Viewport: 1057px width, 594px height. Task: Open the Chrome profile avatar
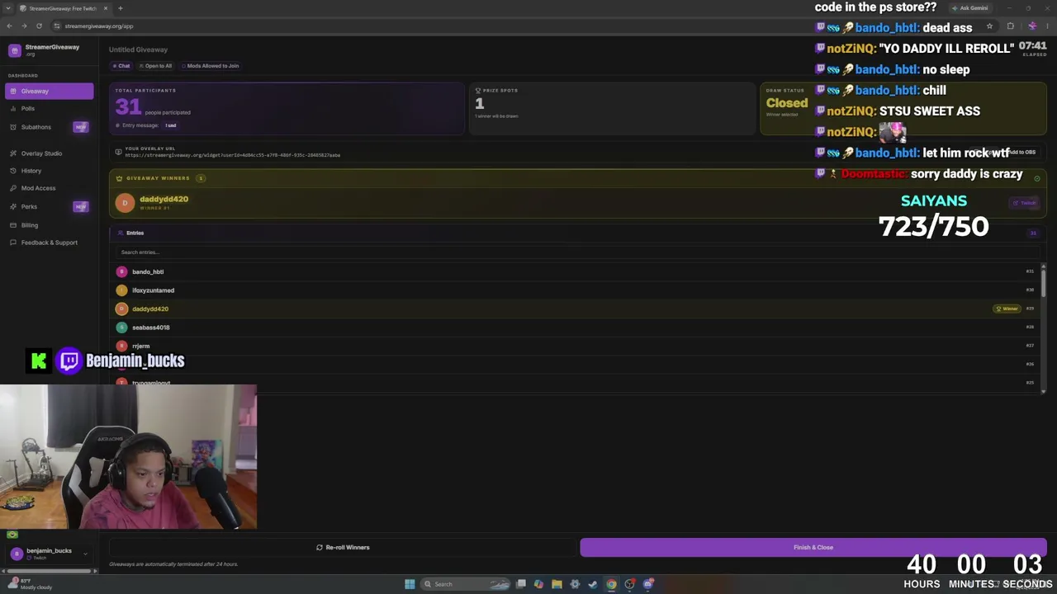(x=1031, y=26)
